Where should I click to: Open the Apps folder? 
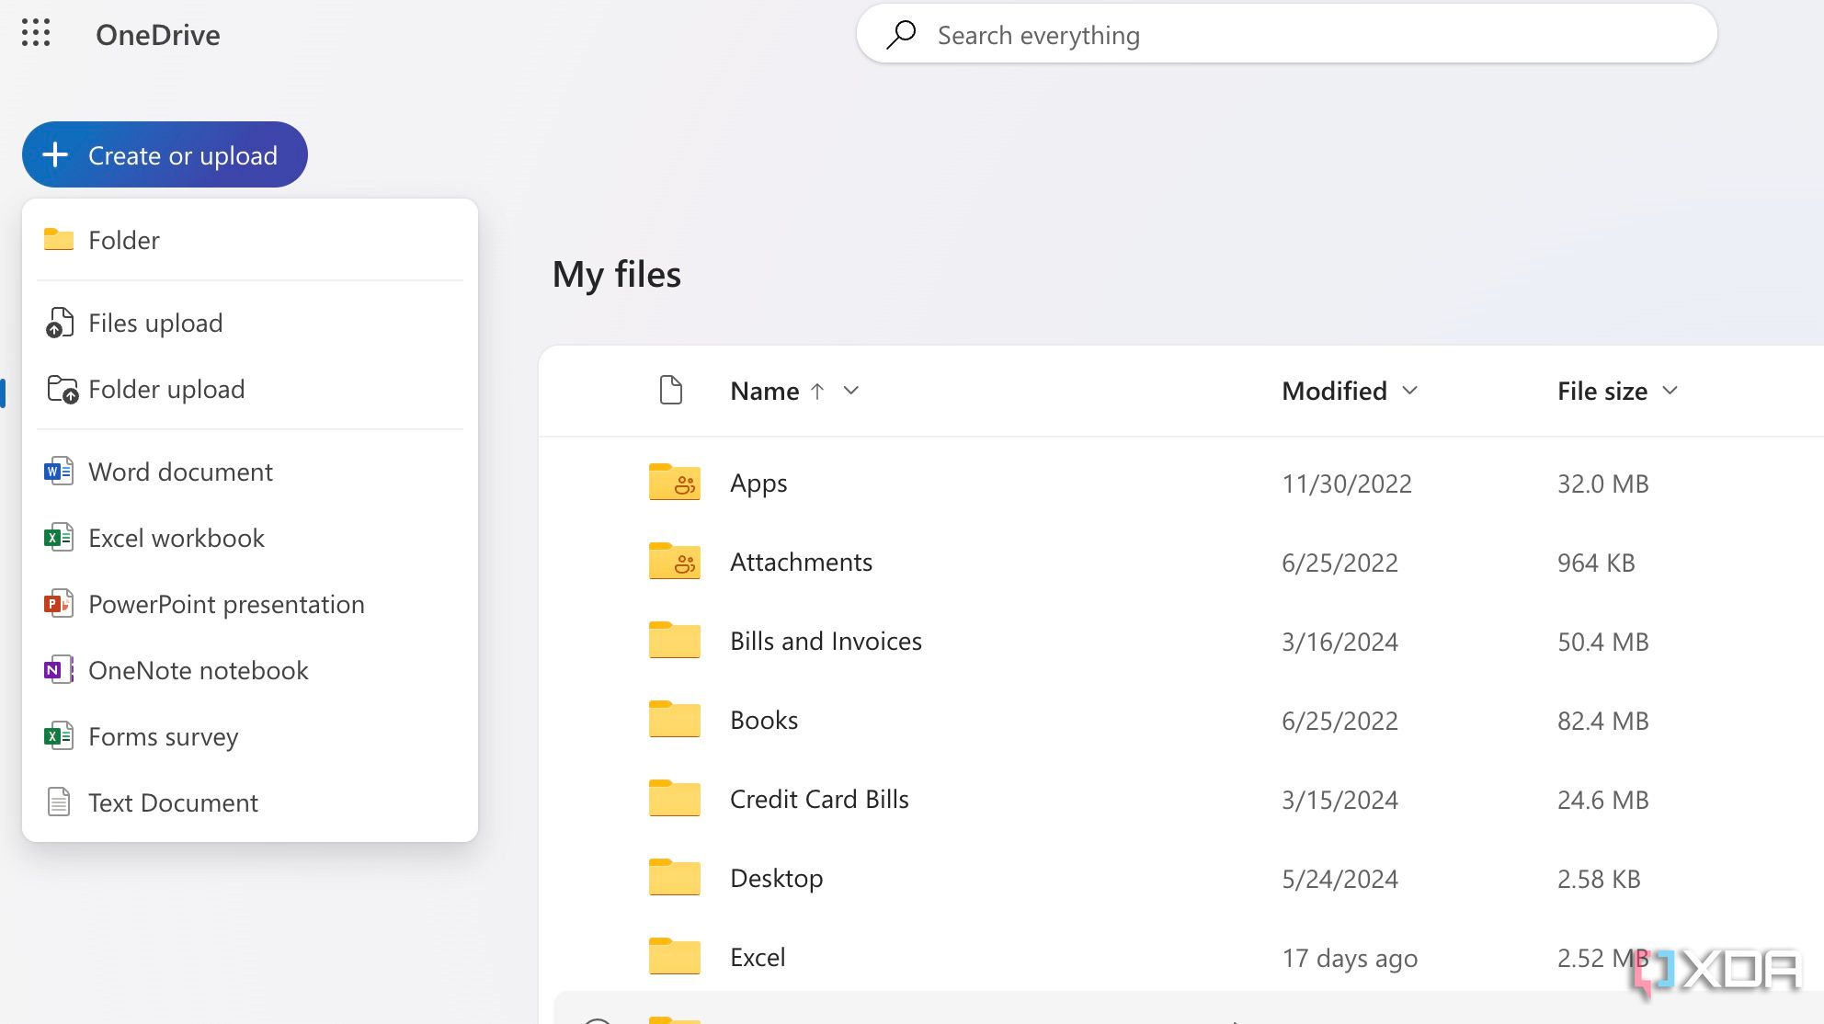pos(758,484)
